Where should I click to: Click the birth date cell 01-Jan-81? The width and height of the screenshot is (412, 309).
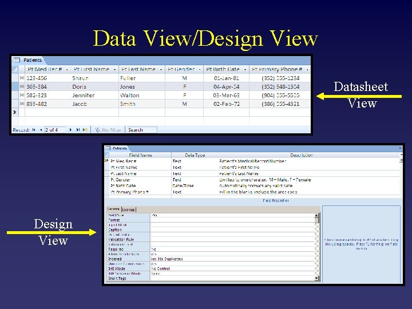tap(226, 78)
